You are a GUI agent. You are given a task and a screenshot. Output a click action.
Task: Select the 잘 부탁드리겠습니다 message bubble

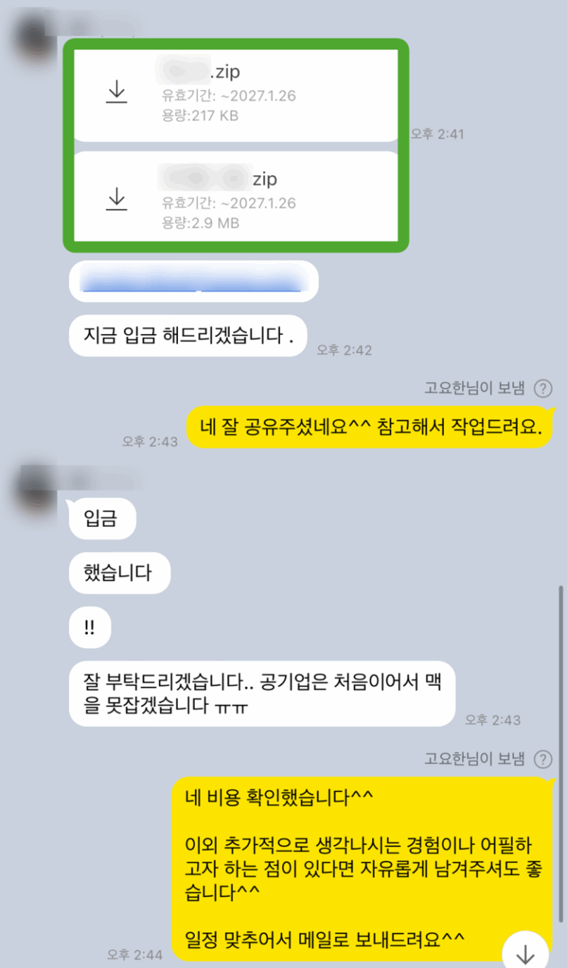pyautogui.click(x=262, y=693)
